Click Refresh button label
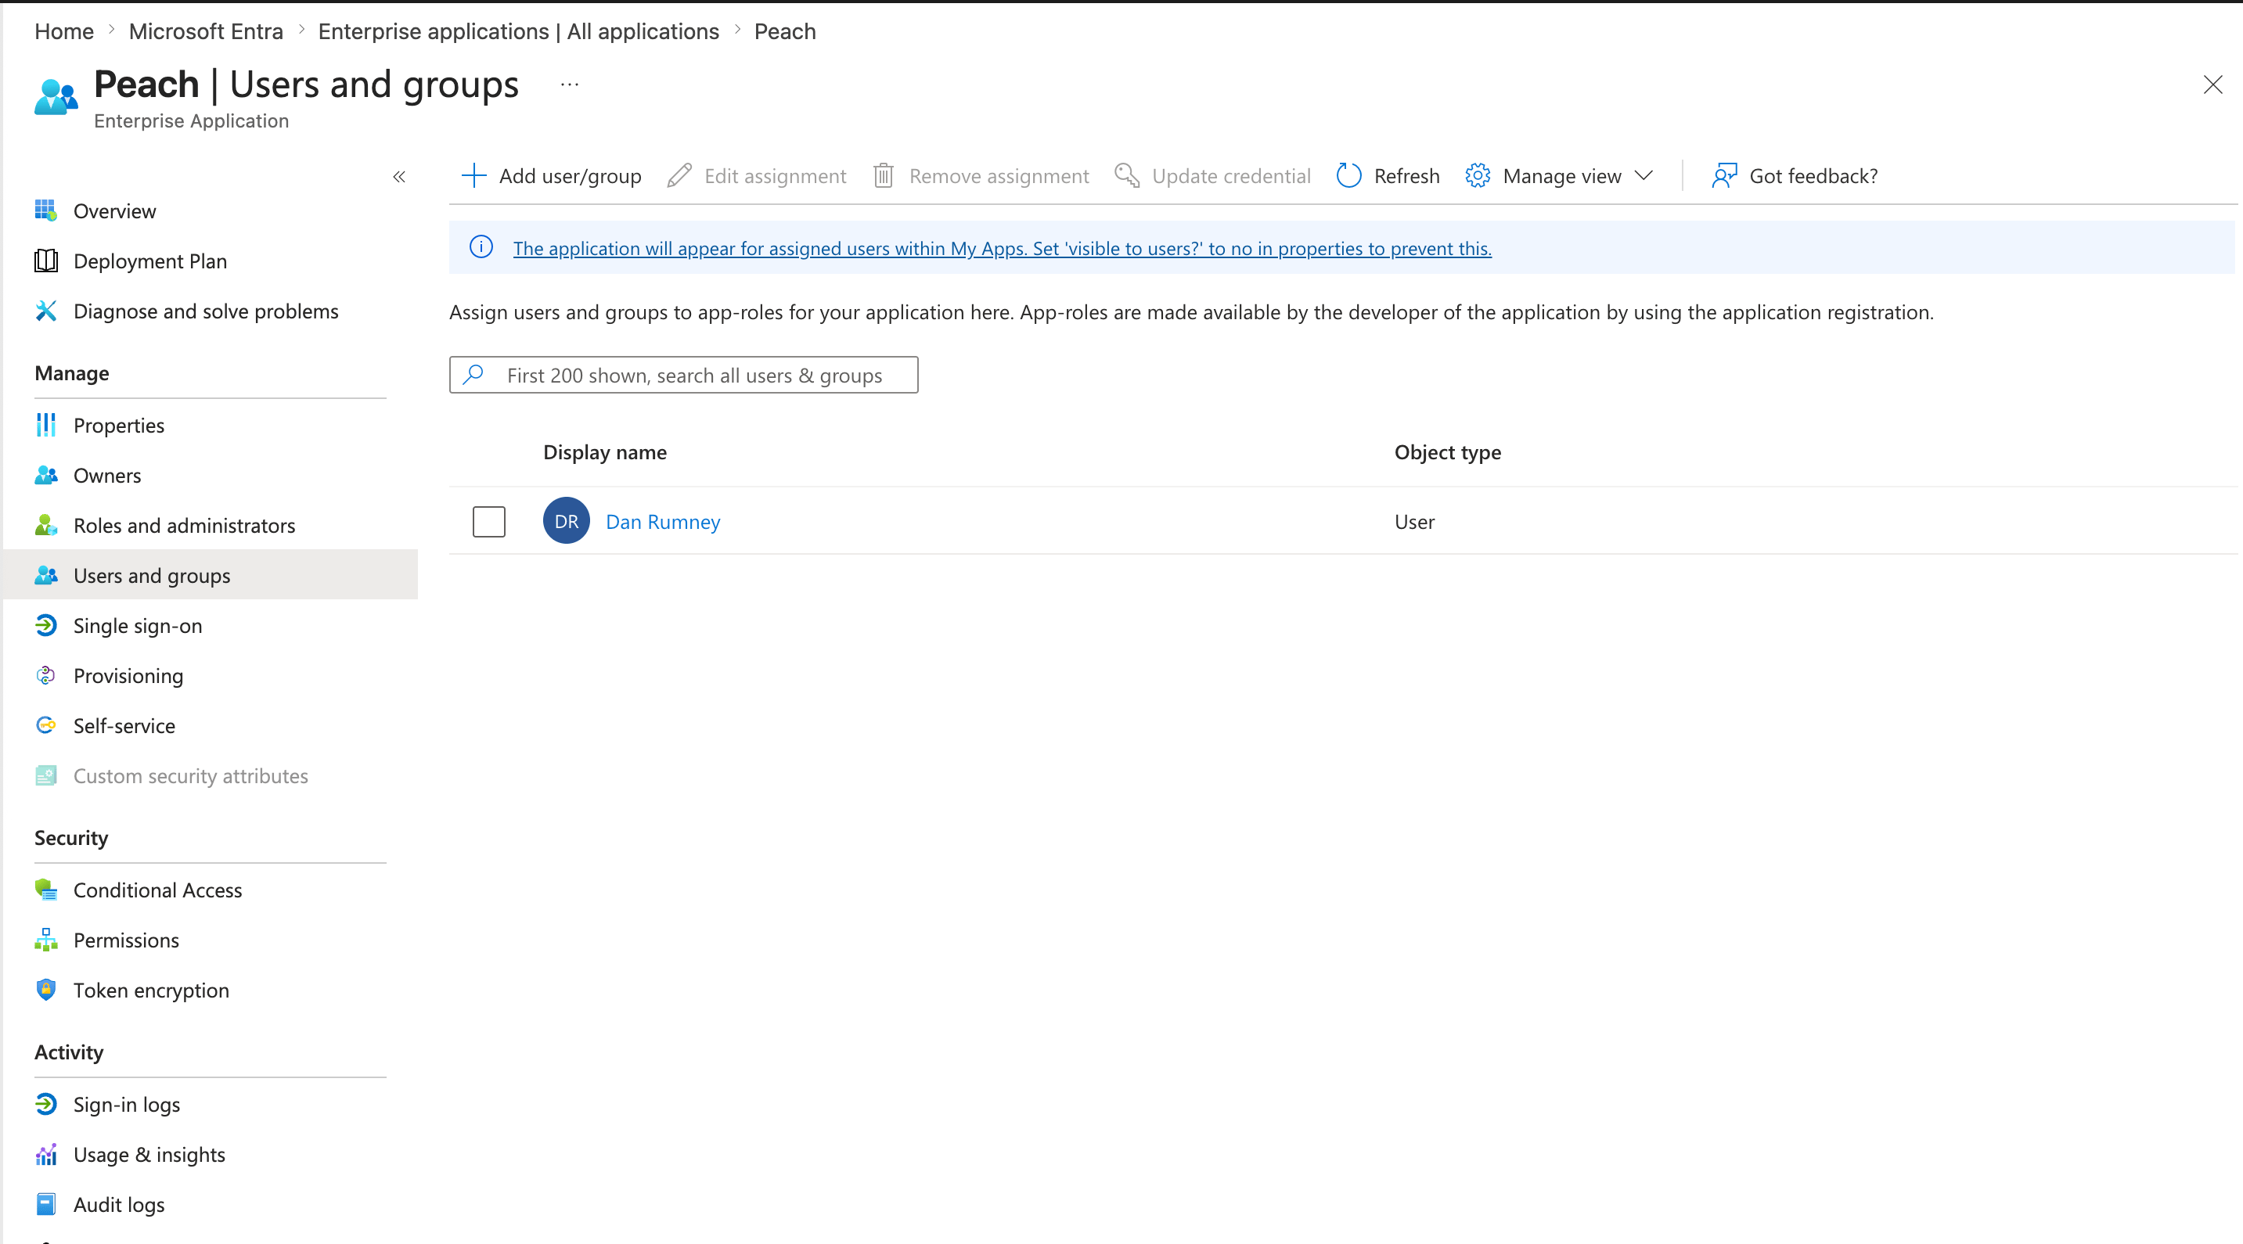2243x1244 pixels. tap(1406, 176)
